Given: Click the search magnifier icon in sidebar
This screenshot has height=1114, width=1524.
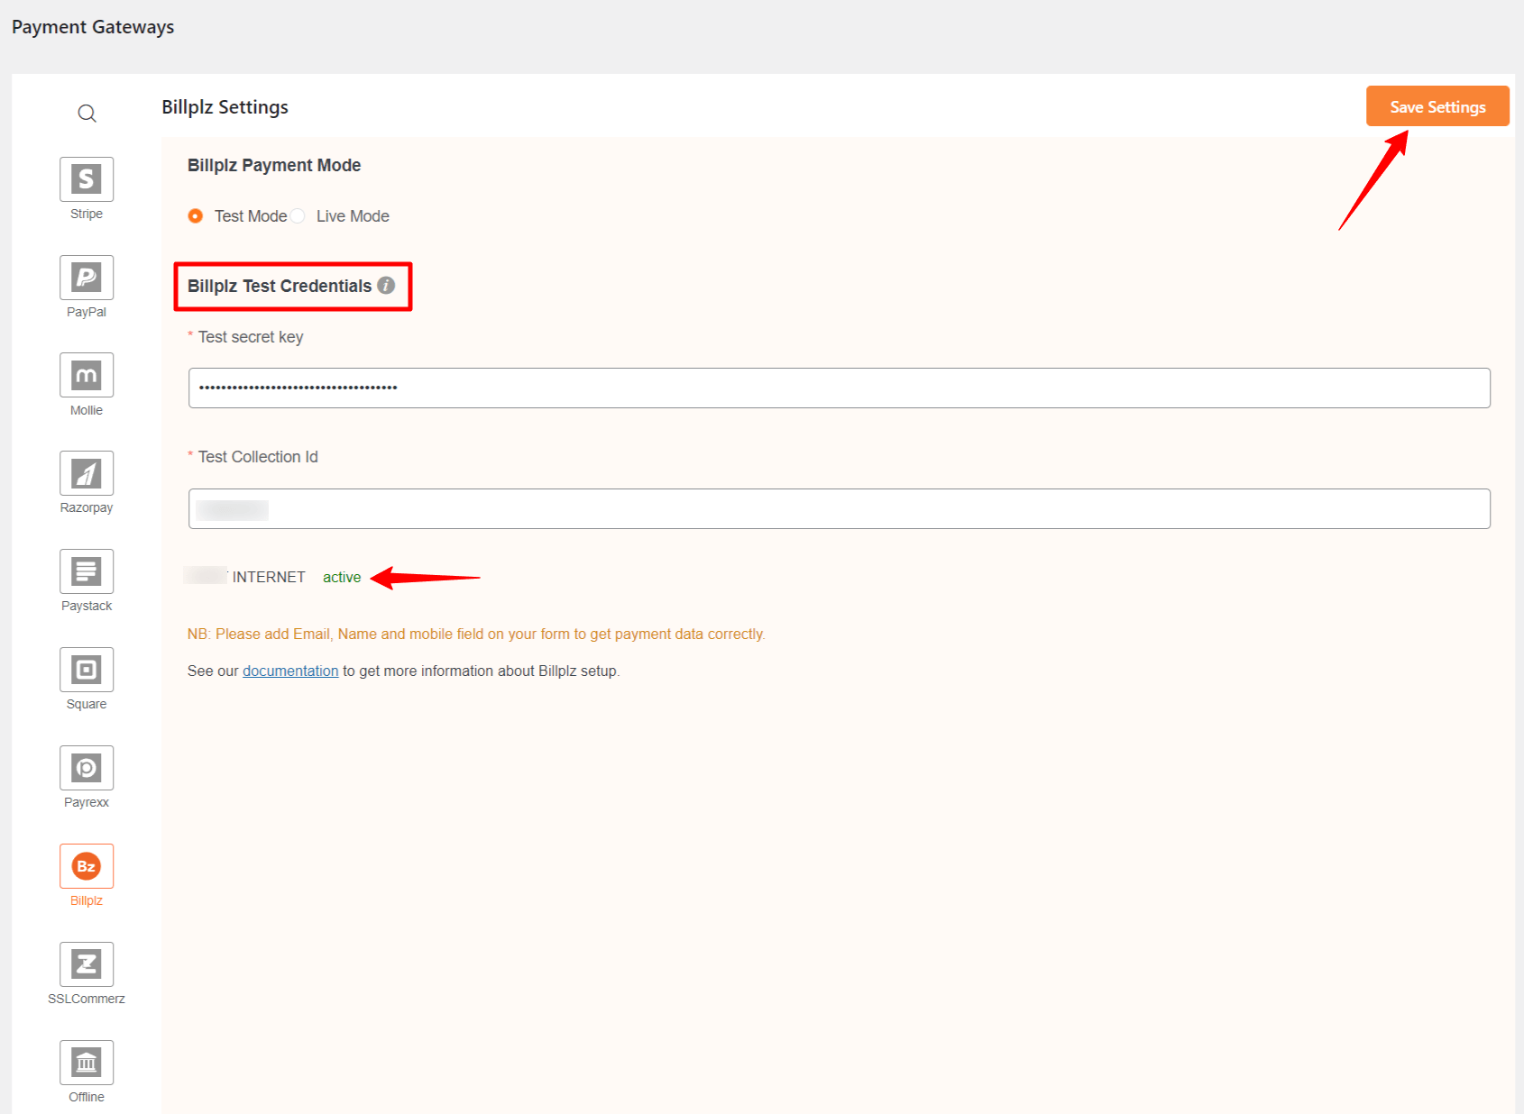Looking at the screenshot, I should click(87, 114).
